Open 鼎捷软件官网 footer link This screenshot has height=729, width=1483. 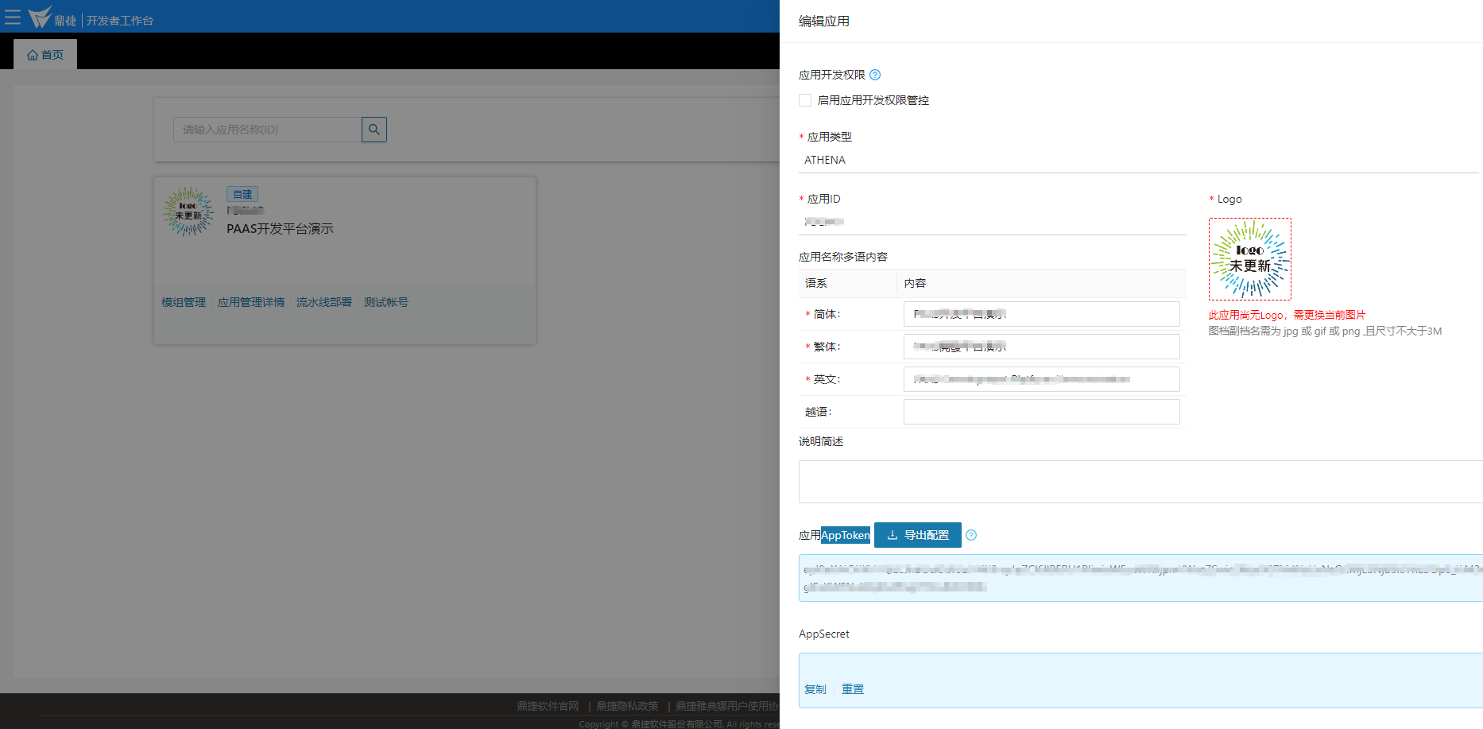(548, 706)
